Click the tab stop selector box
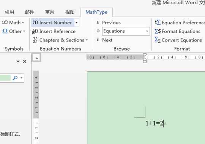The image size is (205, 144). point(36,58)
